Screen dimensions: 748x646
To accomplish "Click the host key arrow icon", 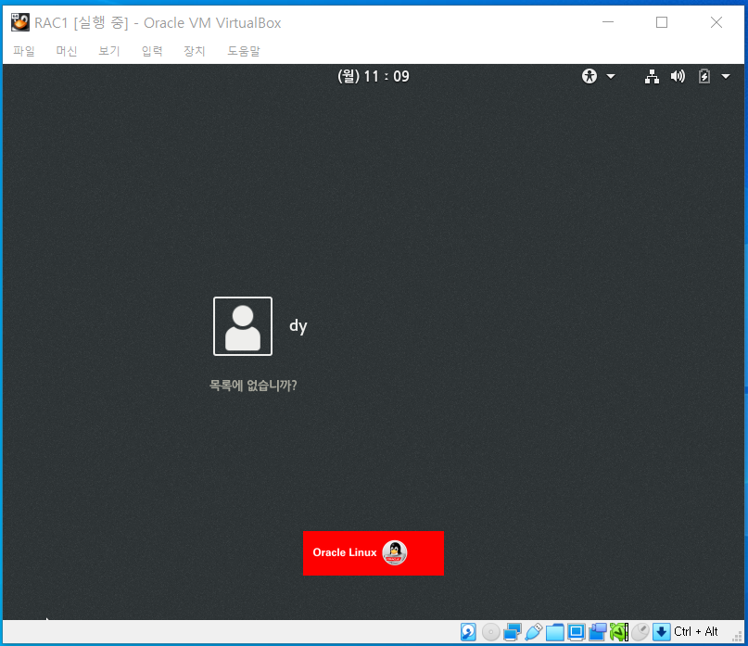I will click(661, 632).
